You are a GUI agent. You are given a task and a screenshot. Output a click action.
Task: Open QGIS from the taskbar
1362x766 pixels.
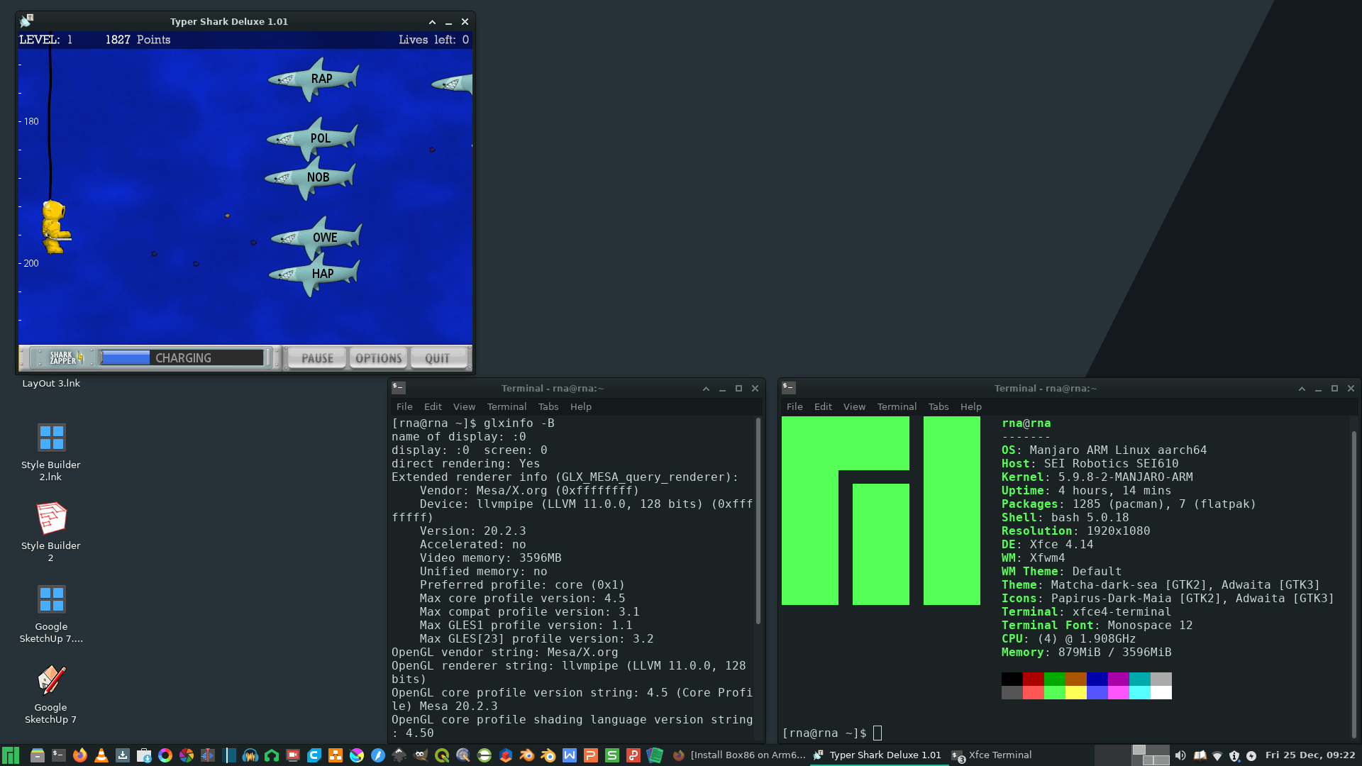[442, 755]
